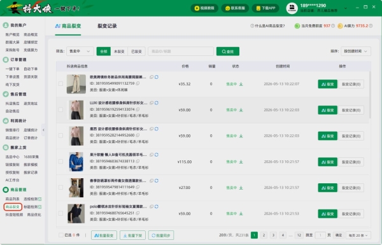Click the help icon next to 937 free quota

pos(333,26)
